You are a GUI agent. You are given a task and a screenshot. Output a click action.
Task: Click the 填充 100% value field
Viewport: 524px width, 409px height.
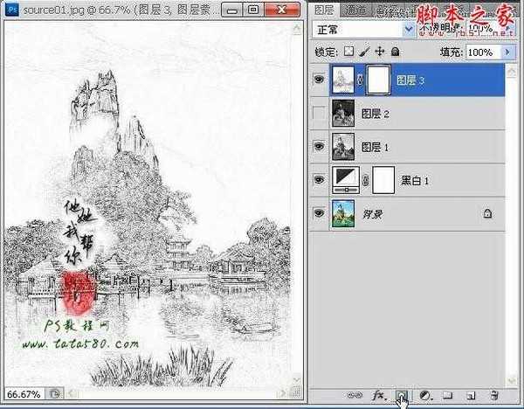484,52
